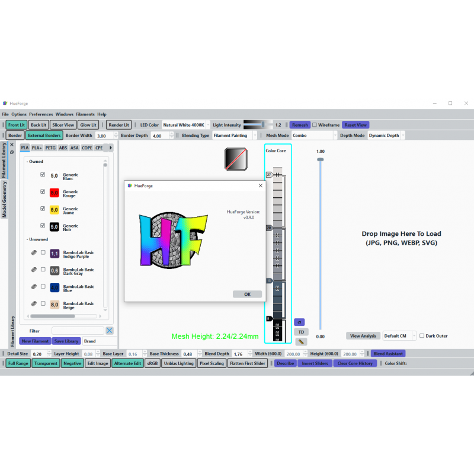
Task: Open the Depth Mode dropdown
Action: pos(386,136)
